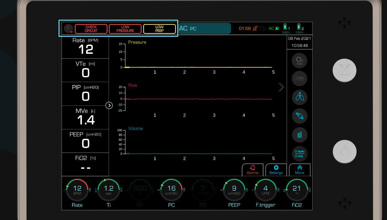Select the AC PC ventilation mode bar
Screen dimensions: 387x220
[x=204, y=29]
